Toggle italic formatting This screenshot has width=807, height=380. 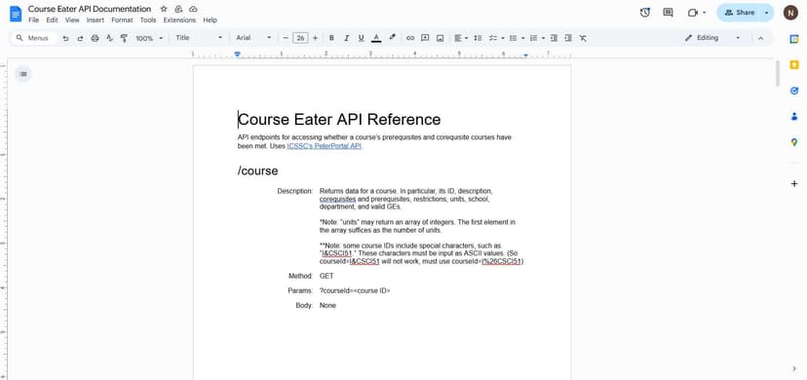click(x=346, y=38)
